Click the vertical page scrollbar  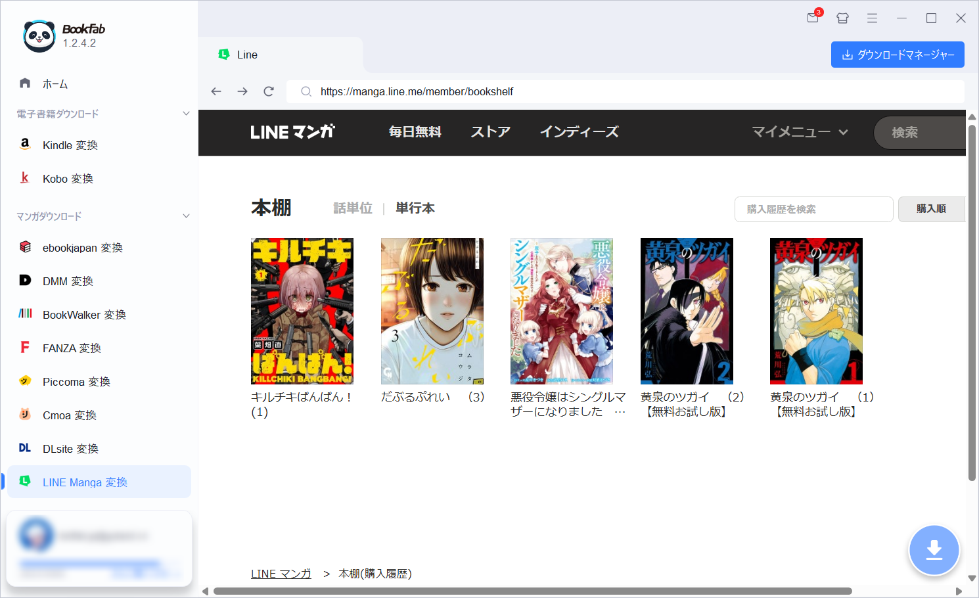tap(972, 302)
